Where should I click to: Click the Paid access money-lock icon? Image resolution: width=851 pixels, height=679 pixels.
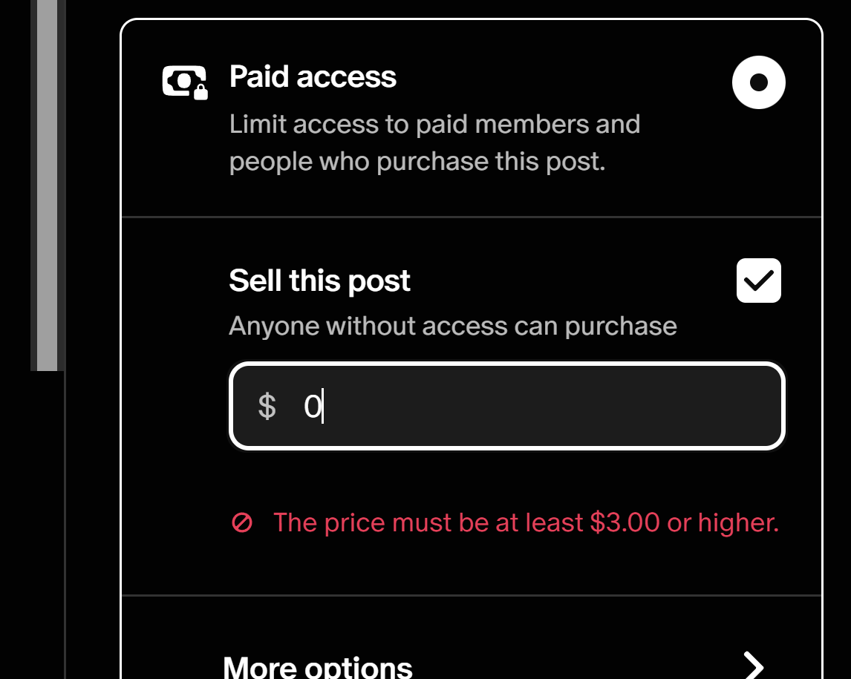coord(185,82)
